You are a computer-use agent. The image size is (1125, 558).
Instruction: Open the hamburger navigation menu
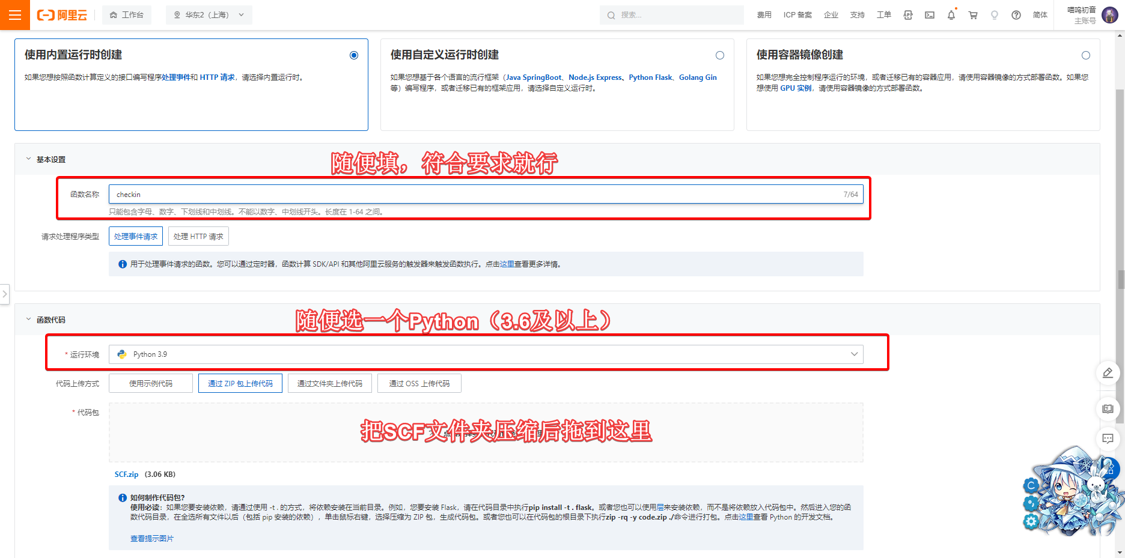[15, 15]
